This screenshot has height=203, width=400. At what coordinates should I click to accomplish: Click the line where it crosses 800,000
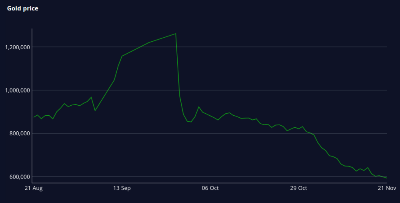[x=312, y=133]
